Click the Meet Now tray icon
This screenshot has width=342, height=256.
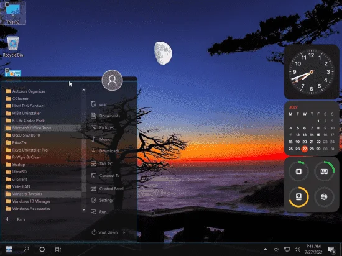(x=276, y=249)
